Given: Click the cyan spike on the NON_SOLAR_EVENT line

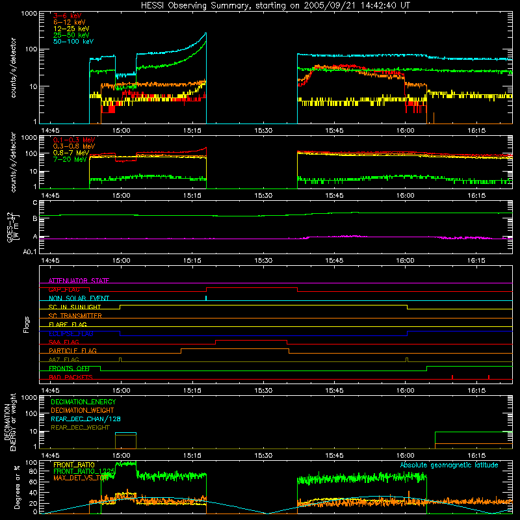Looking at the screenshot, I should tap(206, 298).
